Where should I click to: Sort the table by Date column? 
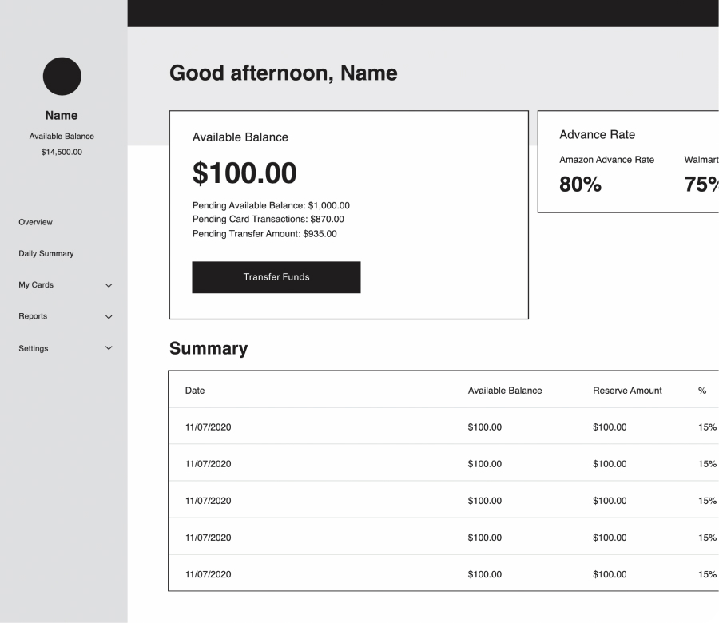[194, 391]
